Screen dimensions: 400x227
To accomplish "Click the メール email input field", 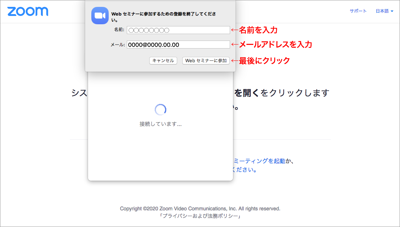I will pos(178,45).
